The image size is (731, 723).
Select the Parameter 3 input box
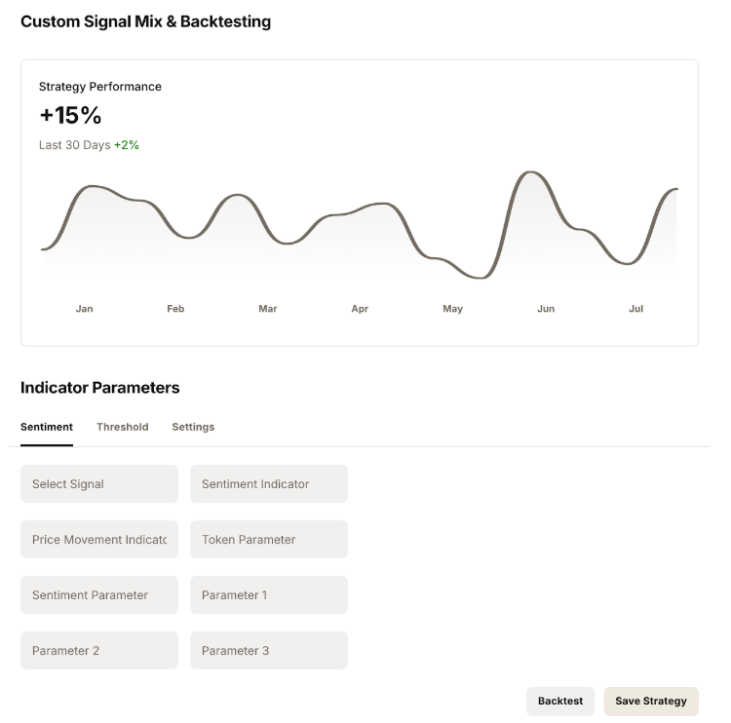(x=269, y=651)
